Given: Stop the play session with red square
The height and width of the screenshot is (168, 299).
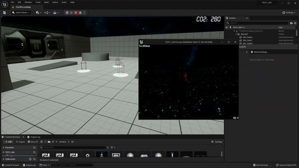Looking at the screenshot, I should (76, 13).
